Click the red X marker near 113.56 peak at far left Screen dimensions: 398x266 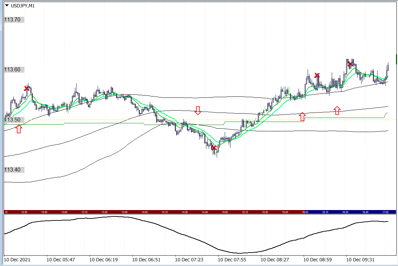[x=27, y=88]
